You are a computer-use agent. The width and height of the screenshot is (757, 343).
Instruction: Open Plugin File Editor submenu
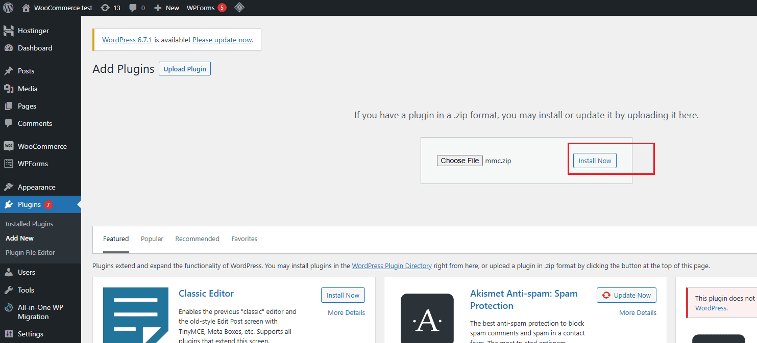click(30, 252)
